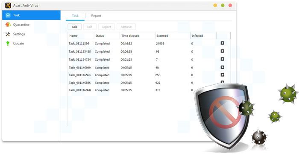Run Task_081135450 with its play icon
Viewport: 299px width, 154px height.
point(223,51)
